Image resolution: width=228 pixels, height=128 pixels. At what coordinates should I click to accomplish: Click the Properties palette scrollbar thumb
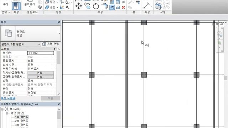click(58, 57)
